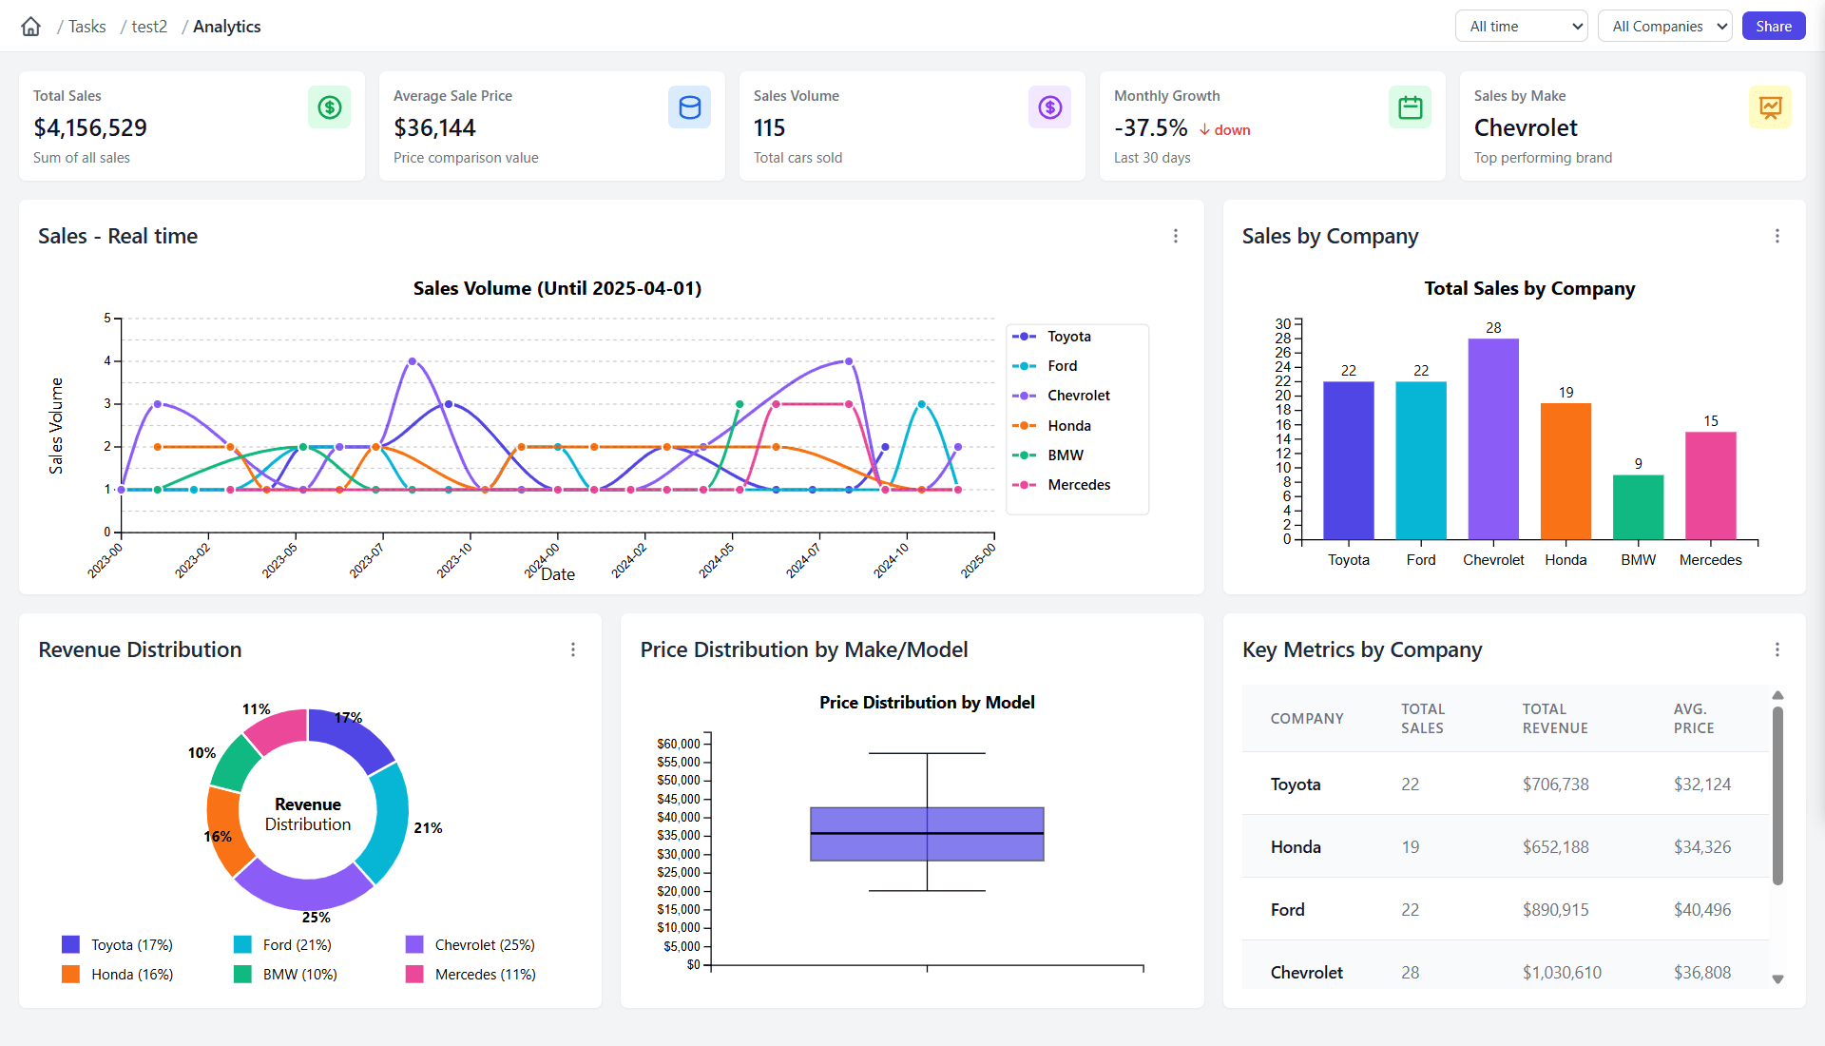Click the box plot purple box
The image size is (1825, 1046).
pos(927,834)
